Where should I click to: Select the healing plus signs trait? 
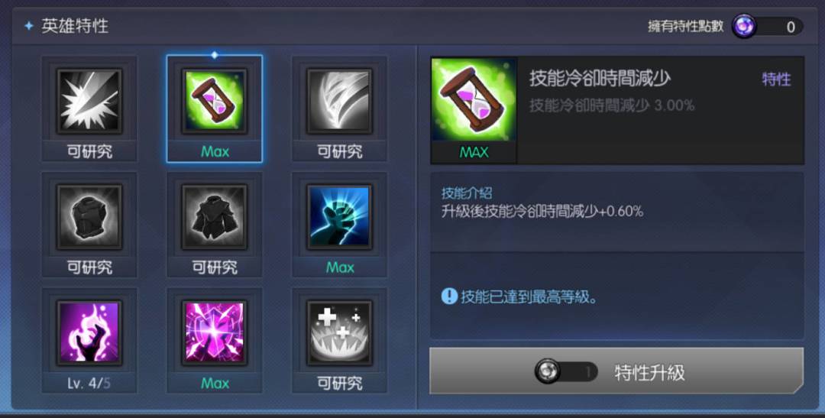click(339, 332)
